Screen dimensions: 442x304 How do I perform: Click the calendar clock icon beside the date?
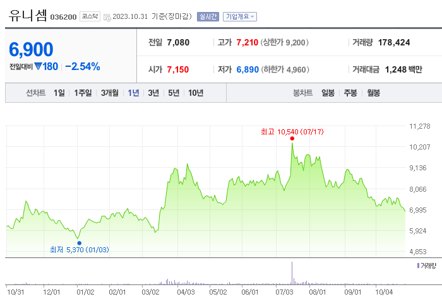pos(107,18)
